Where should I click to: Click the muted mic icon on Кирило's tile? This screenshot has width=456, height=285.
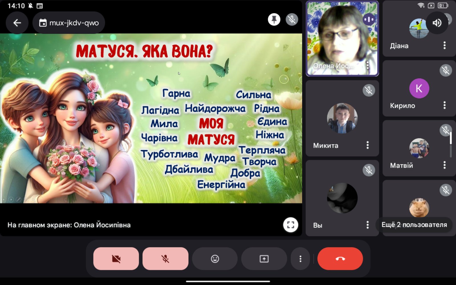coord(446,70)
